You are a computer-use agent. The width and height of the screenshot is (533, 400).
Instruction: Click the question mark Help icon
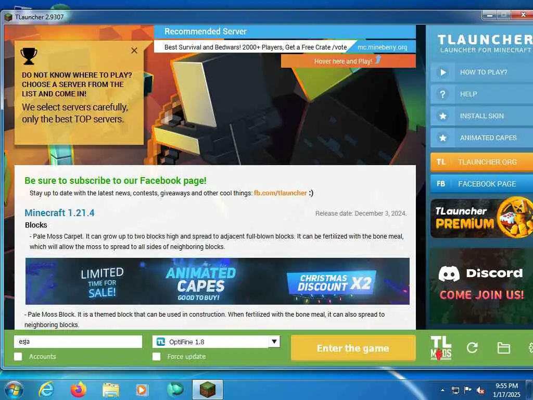point(442,94)
